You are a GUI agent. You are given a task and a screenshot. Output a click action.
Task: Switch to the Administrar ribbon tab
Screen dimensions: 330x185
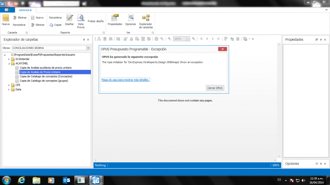click(x=26, y=10)
